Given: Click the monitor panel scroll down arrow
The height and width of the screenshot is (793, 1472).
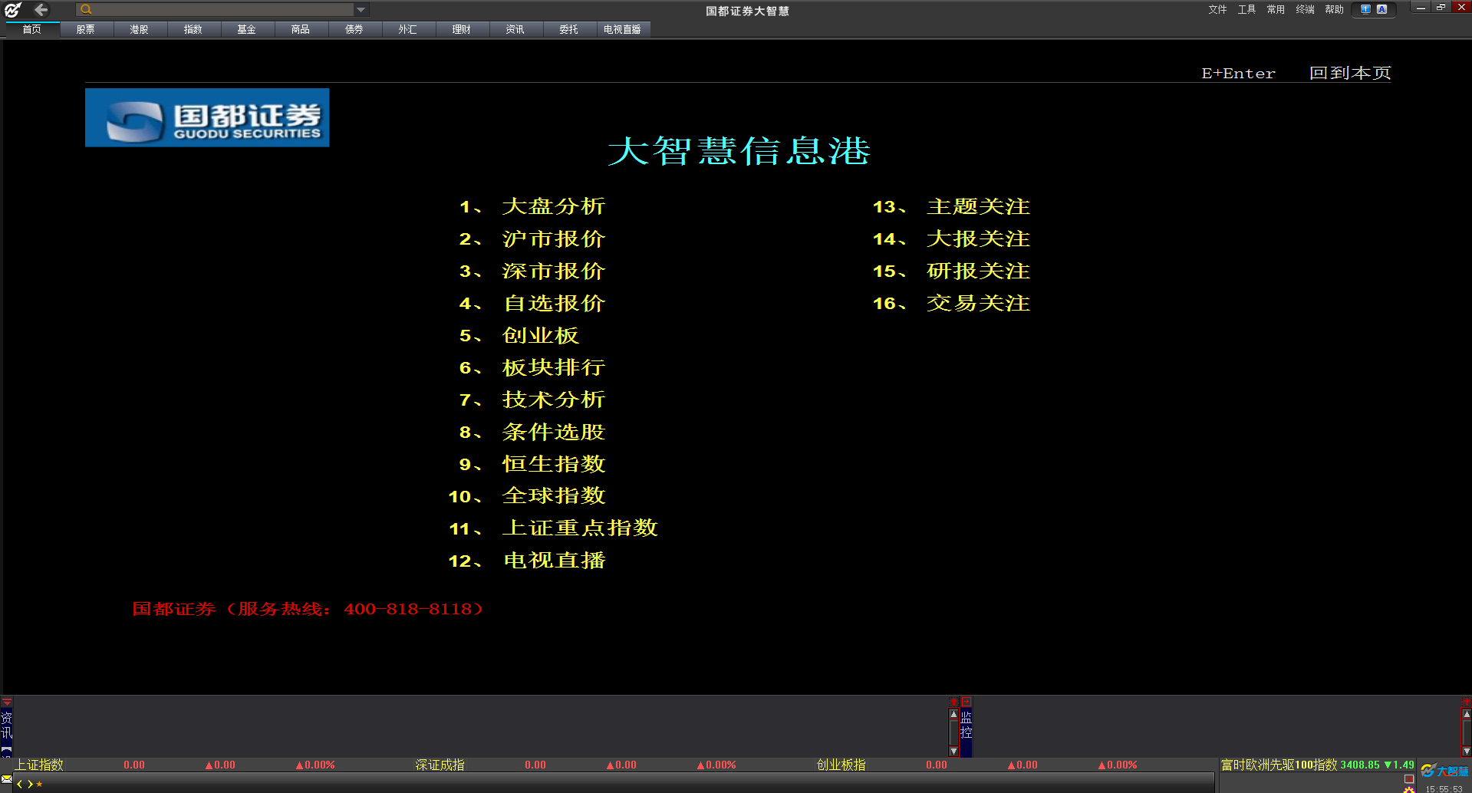Looking at the screenshot, I should coord(1467,752).
